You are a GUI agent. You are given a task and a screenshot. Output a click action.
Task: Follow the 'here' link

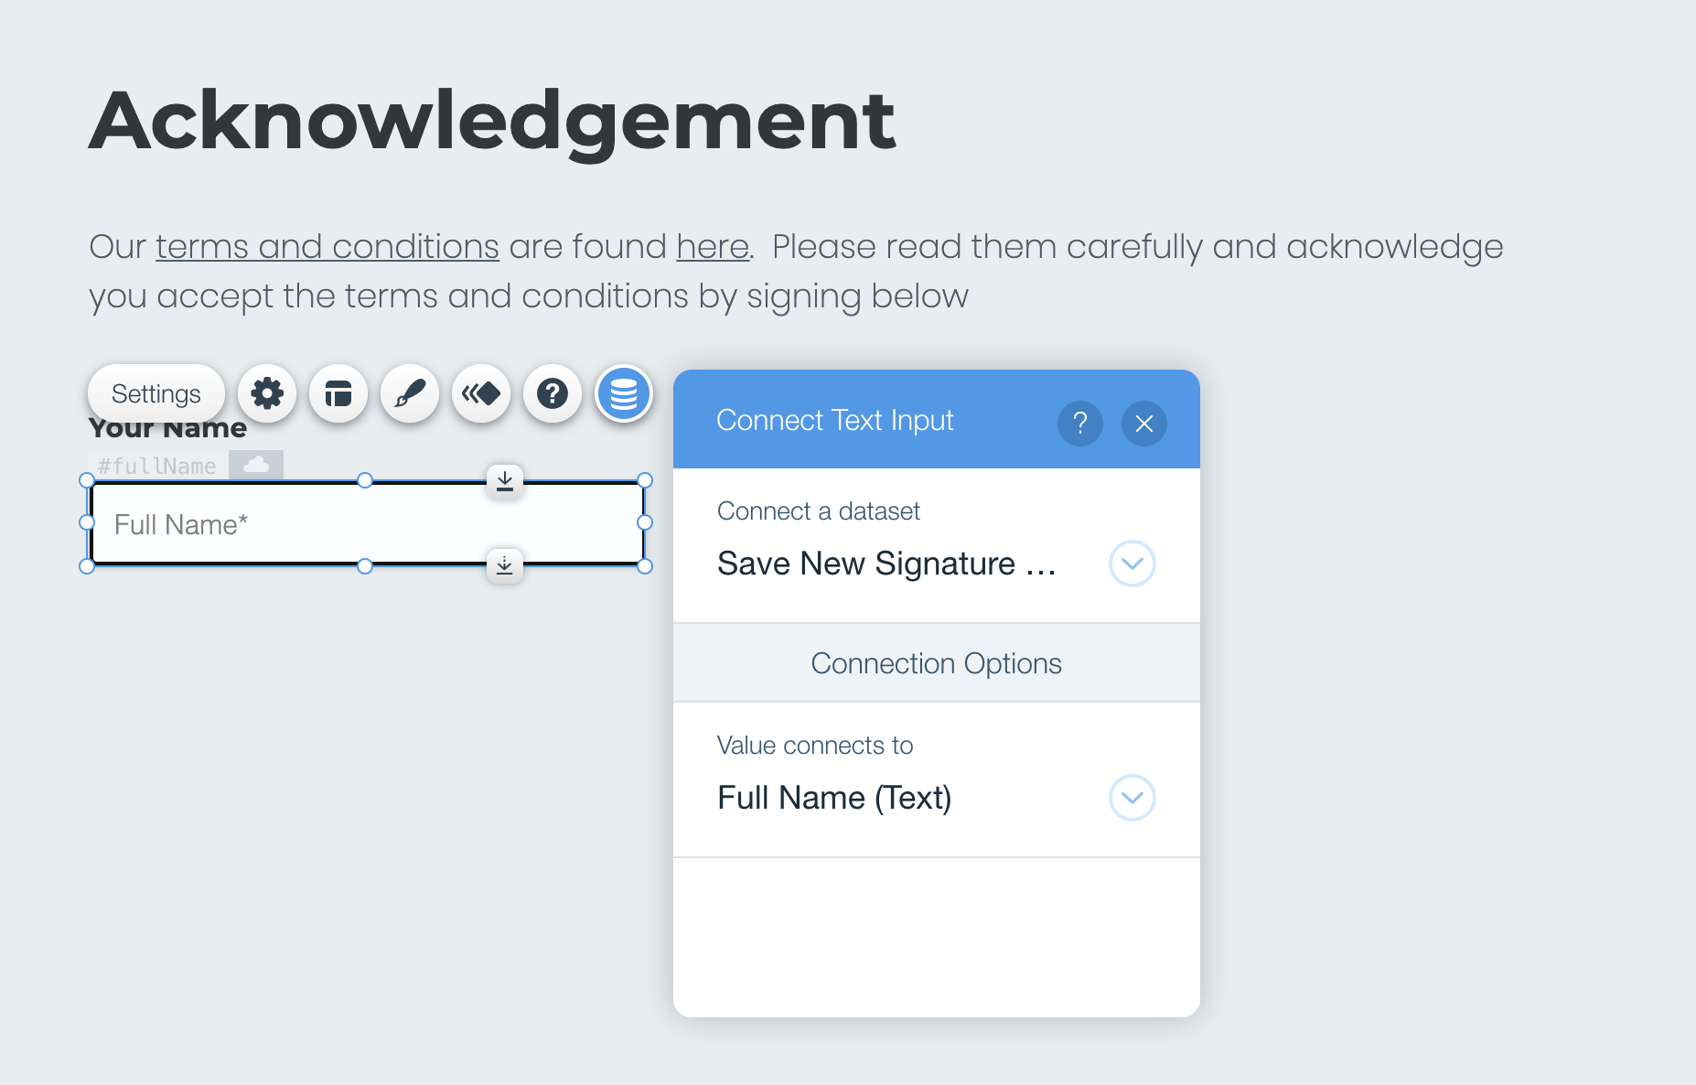tap(713, 247)
